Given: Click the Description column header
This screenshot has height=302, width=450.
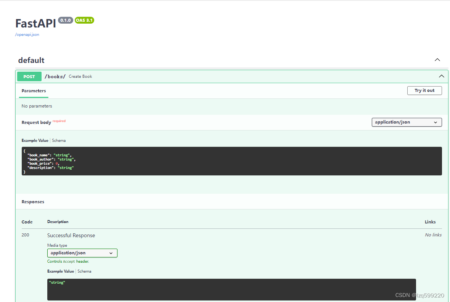Looking at the screenshot, I should point(58,222).
